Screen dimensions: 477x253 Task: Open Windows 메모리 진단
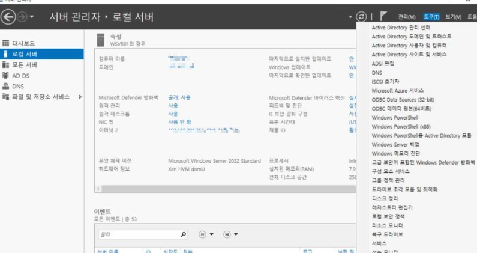pyautogui.click(x=395, y=154)
